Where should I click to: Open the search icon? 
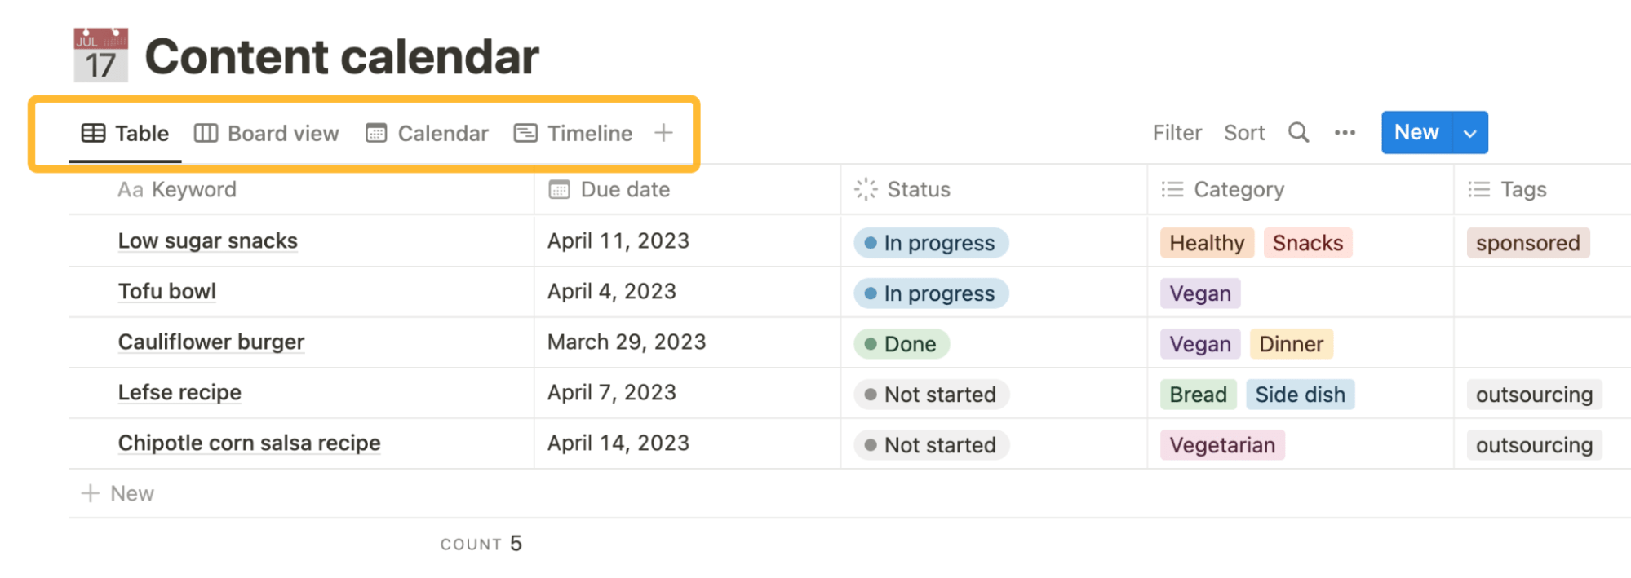(1298, 132)
